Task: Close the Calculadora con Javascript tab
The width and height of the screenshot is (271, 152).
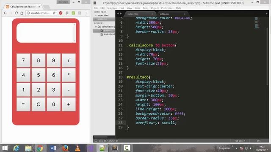Action: tap(39, 7)
